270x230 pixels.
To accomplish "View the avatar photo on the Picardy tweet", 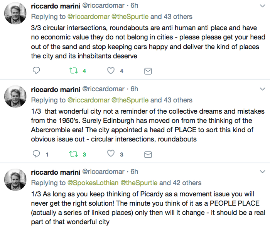I will click(15, 180).
